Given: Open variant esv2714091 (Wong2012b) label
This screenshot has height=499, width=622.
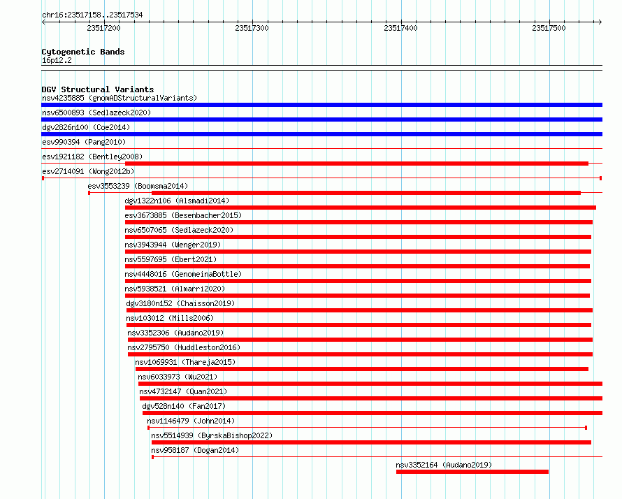Looking at the screenshot, I should click(x=88, y=171).
